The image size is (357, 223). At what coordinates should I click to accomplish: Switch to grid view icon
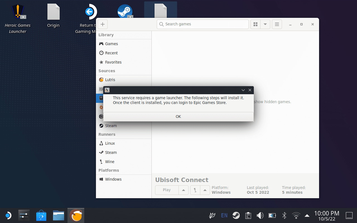pyautogui.click(x=255, y=24)
